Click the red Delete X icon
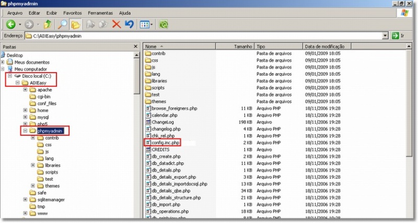 click(x=116, y=24)
